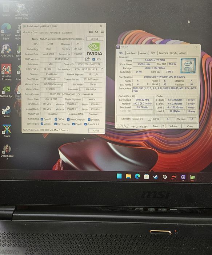Toggle the CUDA checkbox
212x255 pixels.
56,119
